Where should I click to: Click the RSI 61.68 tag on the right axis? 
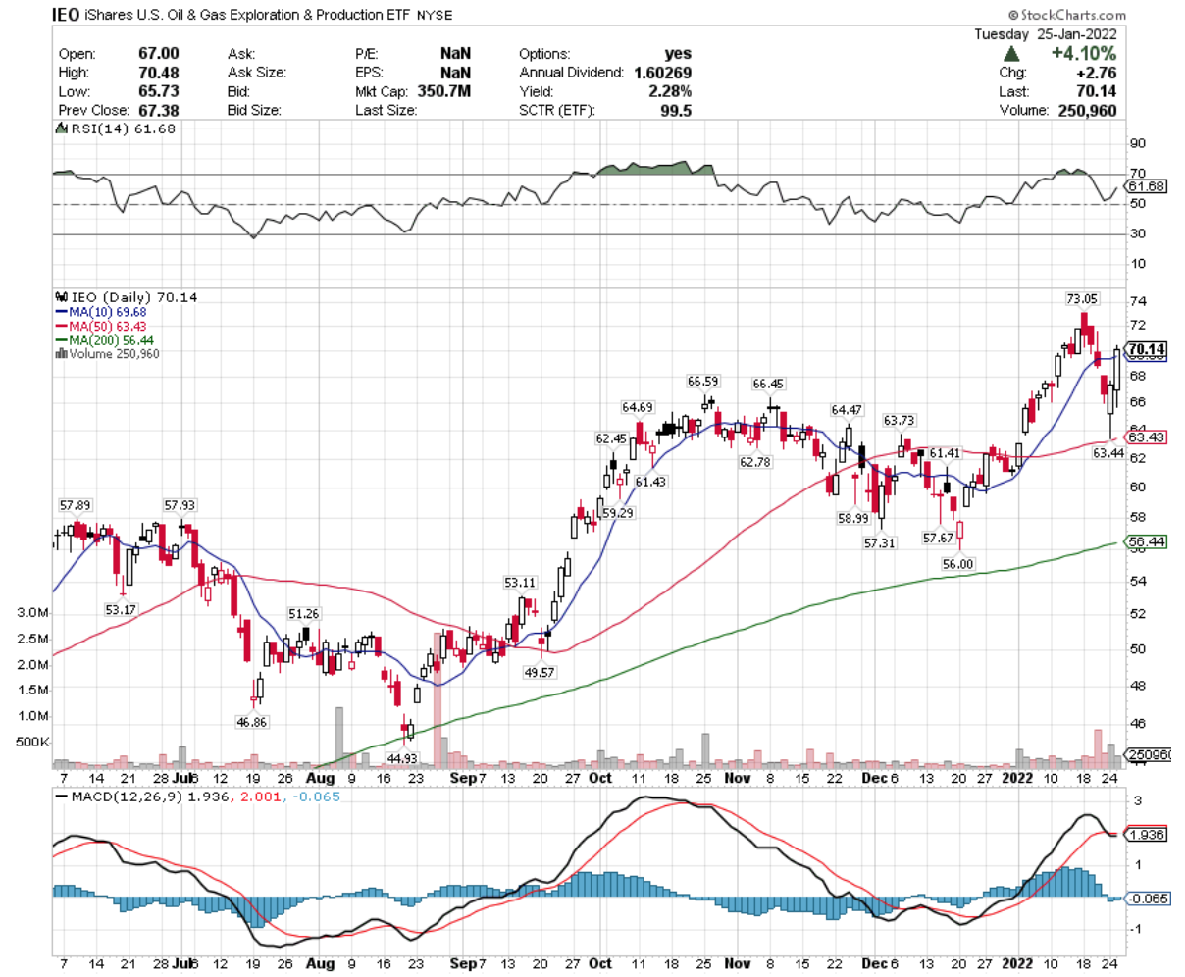click(x=1147, y=186)
